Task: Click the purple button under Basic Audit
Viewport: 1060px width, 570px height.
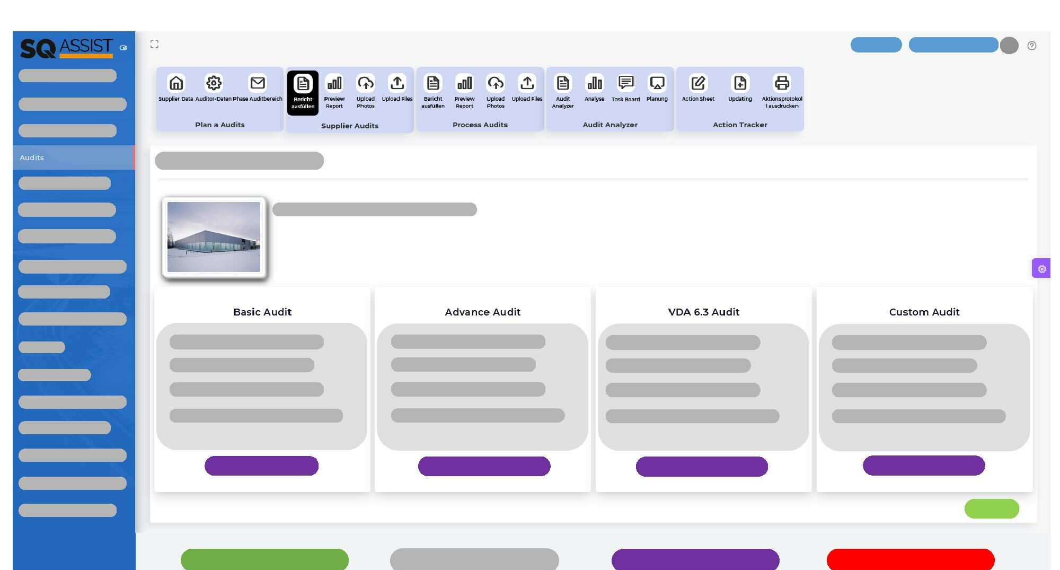Action: click(x=261, y=466)
